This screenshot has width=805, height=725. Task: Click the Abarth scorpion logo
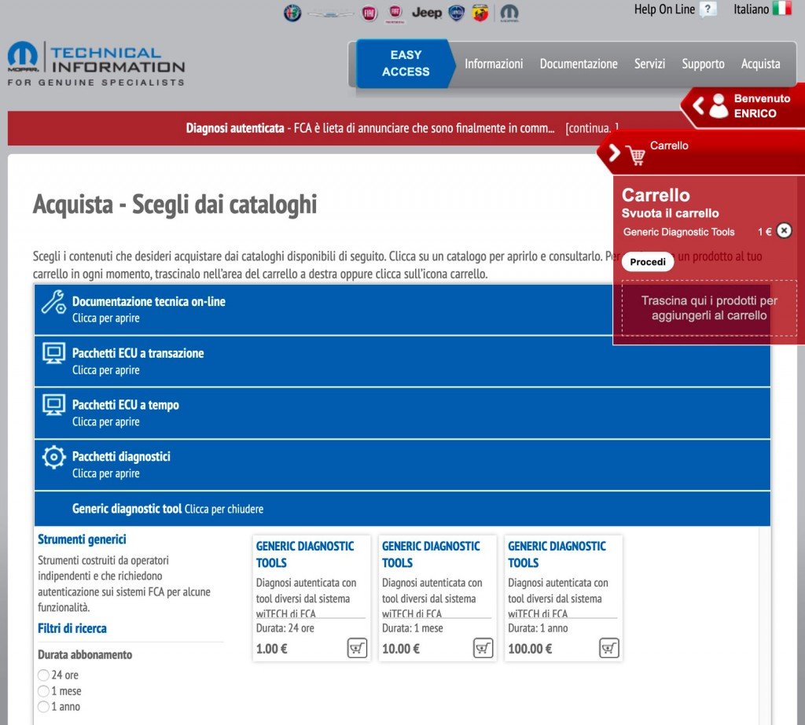coord(480,13)
